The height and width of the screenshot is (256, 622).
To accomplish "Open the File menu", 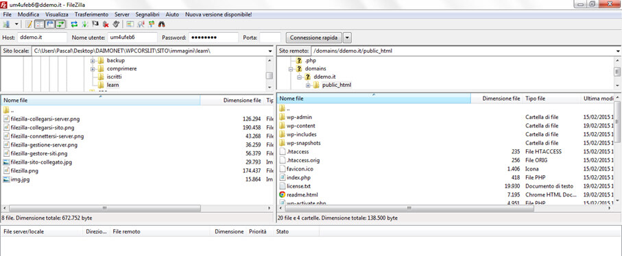I will [7, 14].
